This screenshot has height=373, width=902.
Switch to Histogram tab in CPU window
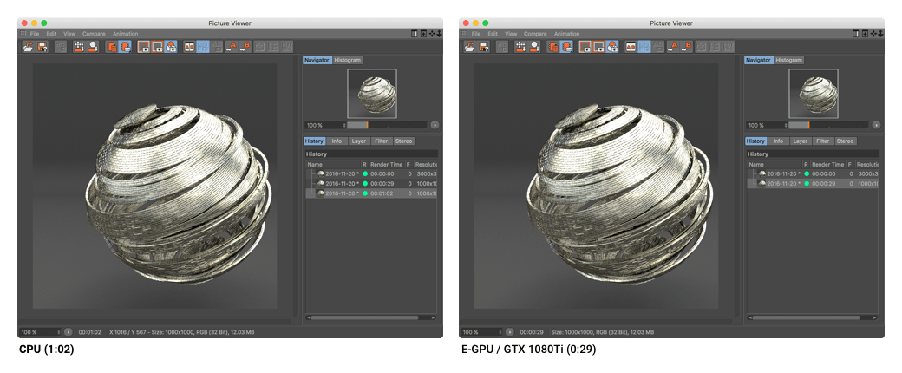[x=348, y=60]
